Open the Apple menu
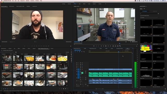167x94 pixels. click(x=2, y=1)
